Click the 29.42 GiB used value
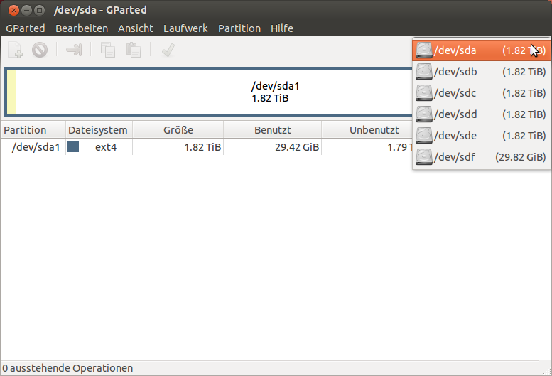 click(x=297, y=147)
